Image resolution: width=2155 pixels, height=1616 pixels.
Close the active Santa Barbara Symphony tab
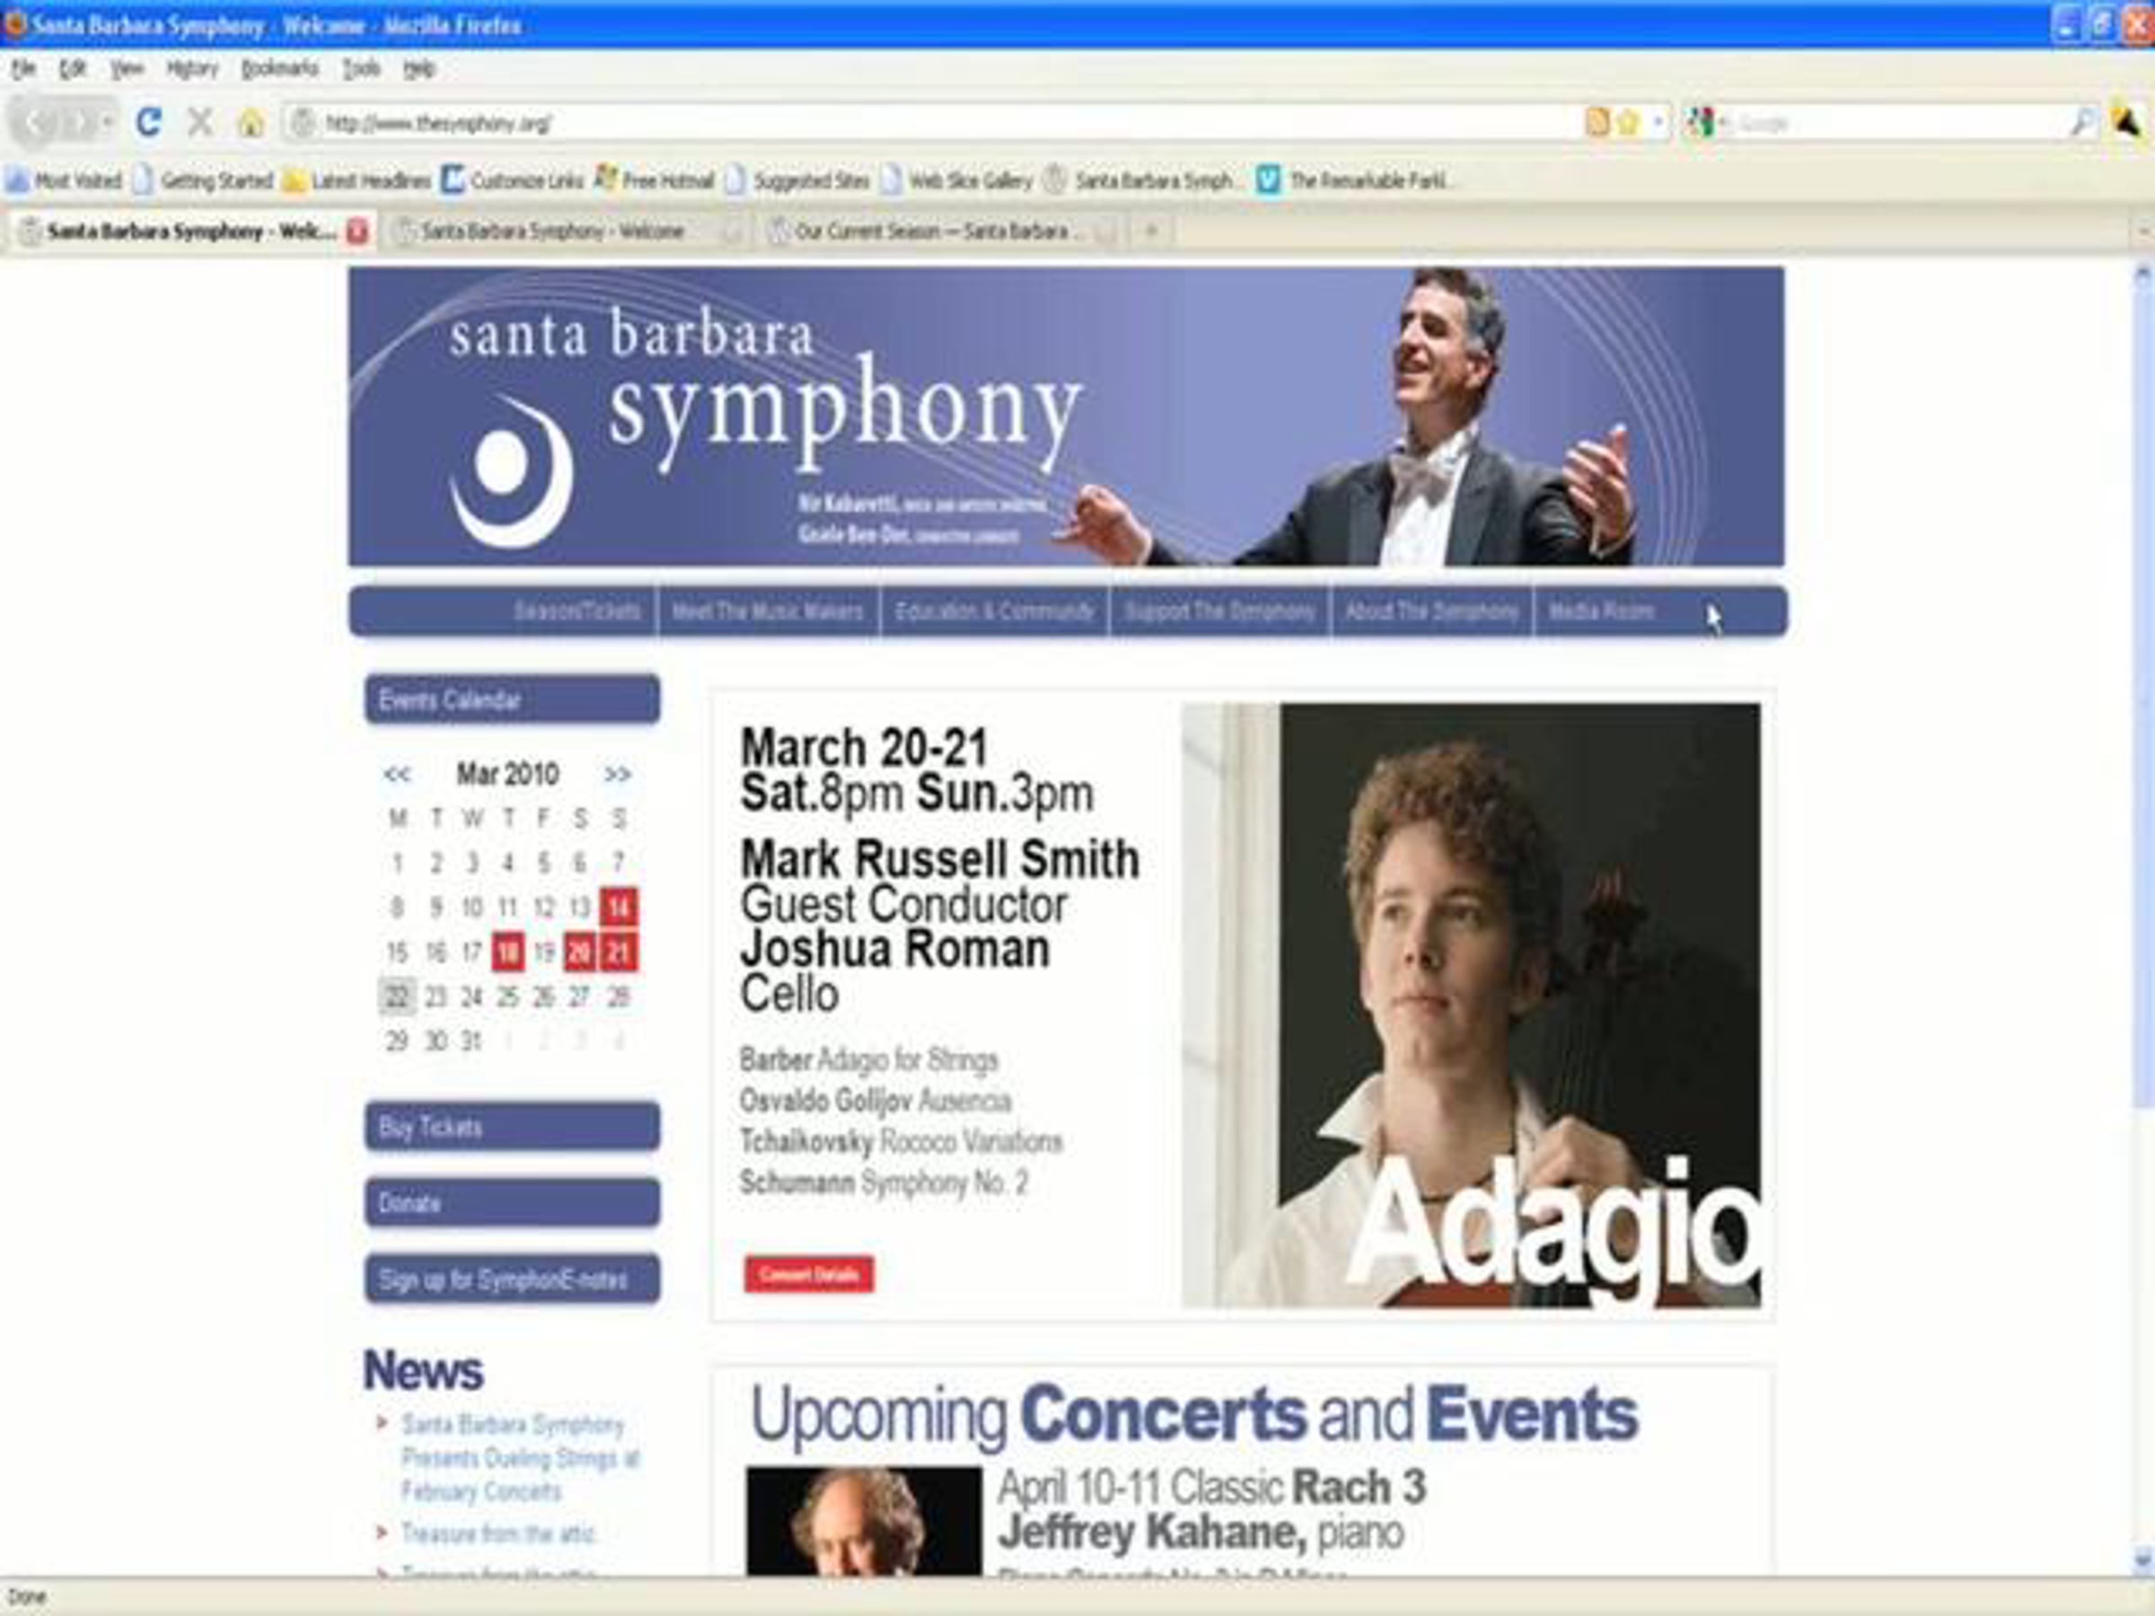click(358, 231)
